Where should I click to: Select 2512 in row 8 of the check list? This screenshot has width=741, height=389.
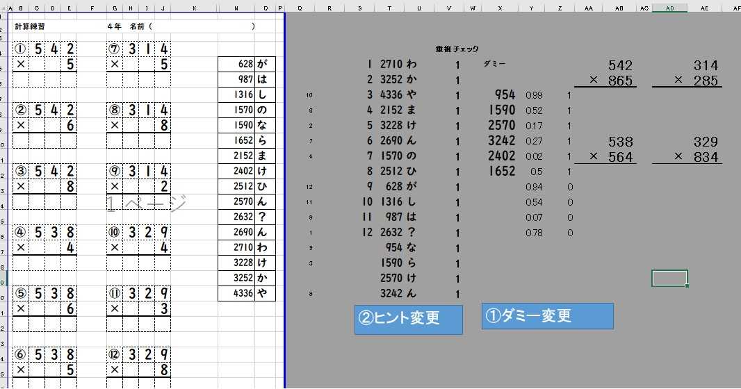click(x=391, y=171)
